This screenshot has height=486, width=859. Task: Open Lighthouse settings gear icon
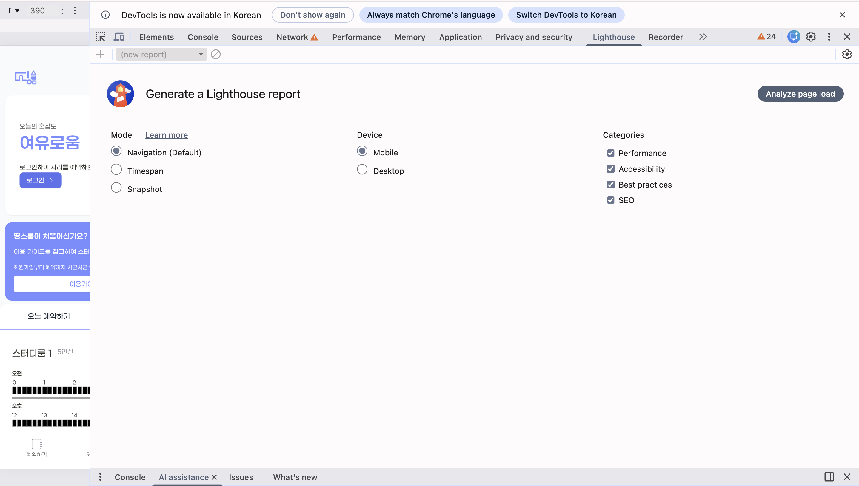847,54
